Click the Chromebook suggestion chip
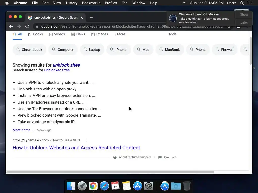Screen dimensions: 258x193 29,50
